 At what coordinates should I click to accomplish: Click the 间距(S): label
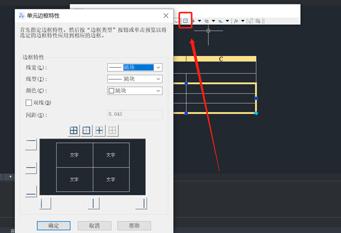[x=36, y=115]
